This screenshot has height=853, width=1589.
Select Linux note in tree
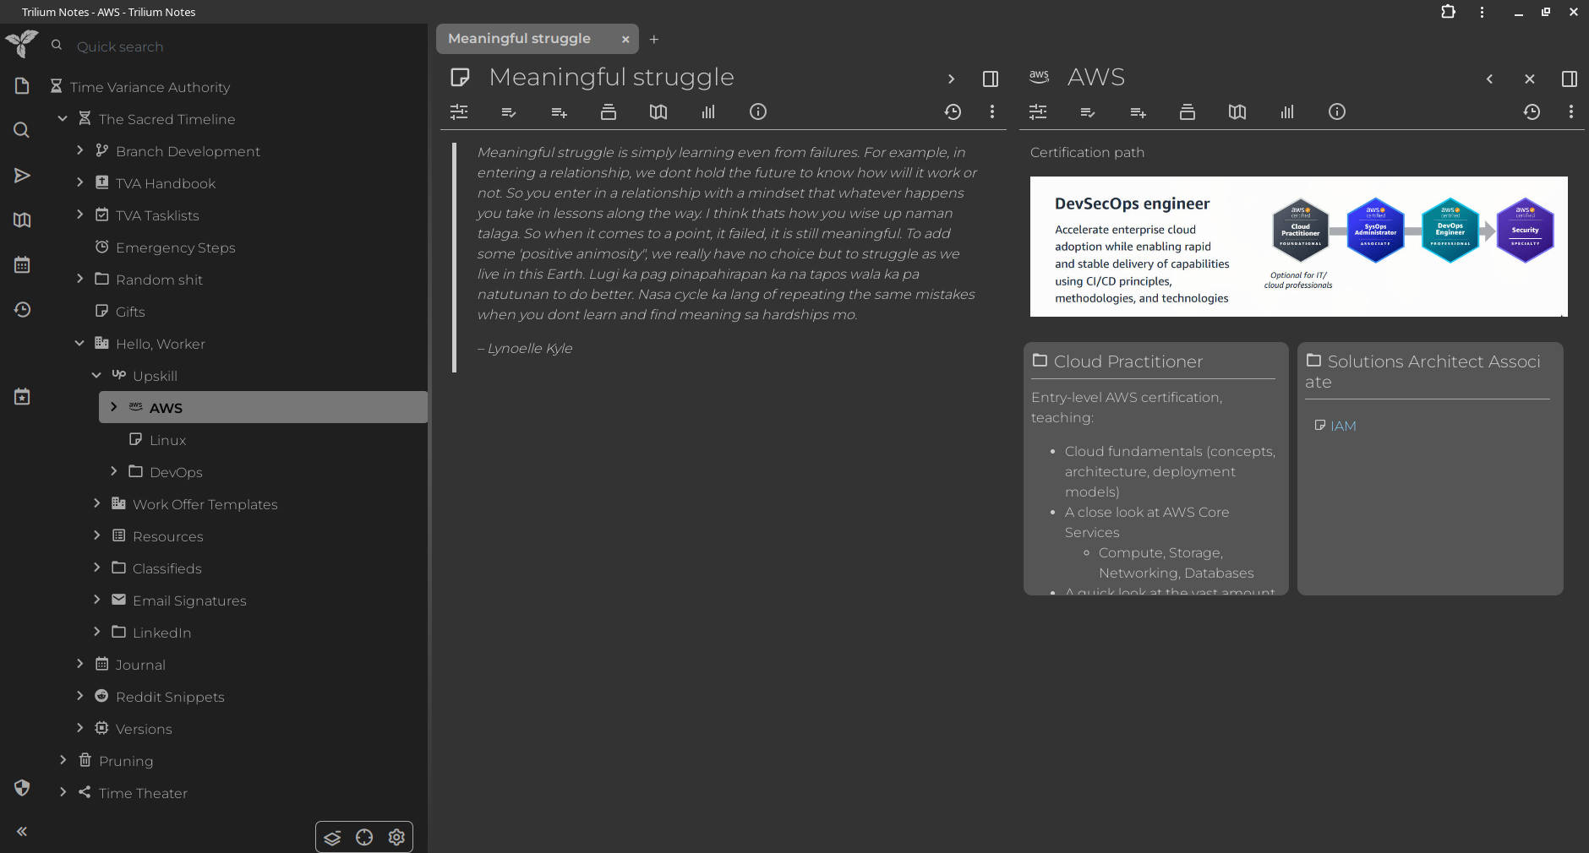[167, 440]
